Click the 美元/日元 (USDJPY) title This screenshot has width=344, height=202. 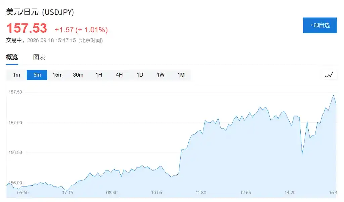point(40,12)
